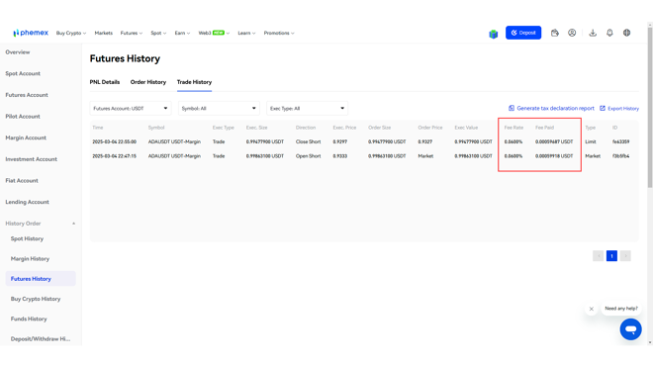Open the green gift box icon

click(x=493, y=34)
